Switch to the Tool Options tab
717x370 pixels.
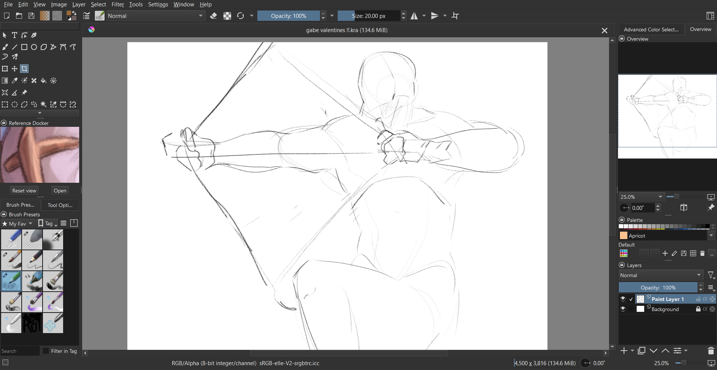click(x=60, y=205)
